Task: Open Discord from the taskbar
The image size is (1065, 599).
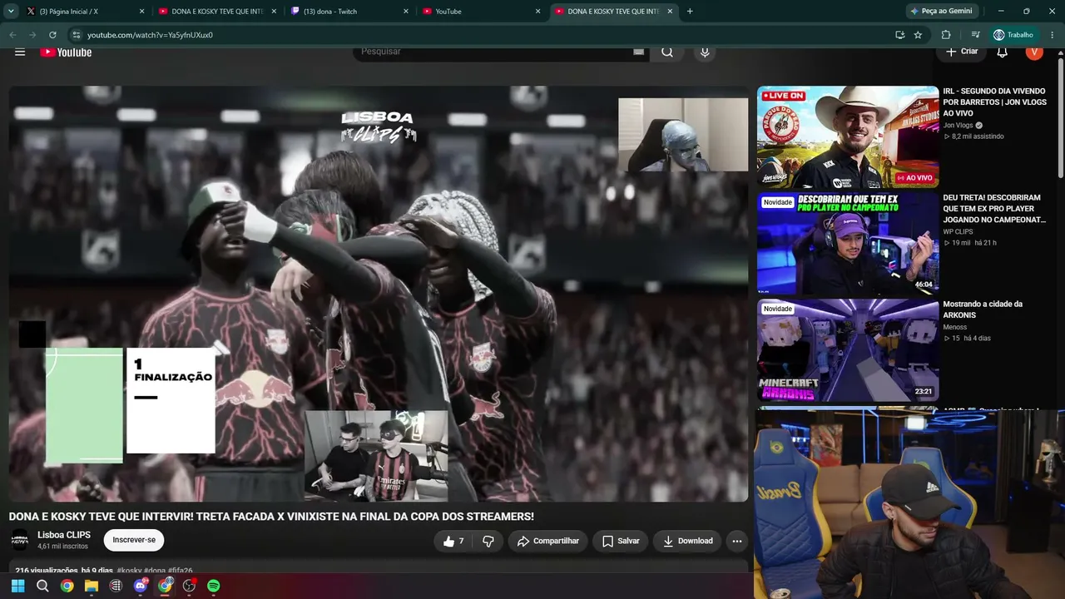Action: (140, 586)
